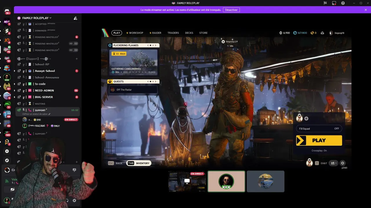Image resolution: width=371 pixels, height=208 pixels.
Task: Click the Flickering Flames event snowflake icon
Action: pos(110,45)
